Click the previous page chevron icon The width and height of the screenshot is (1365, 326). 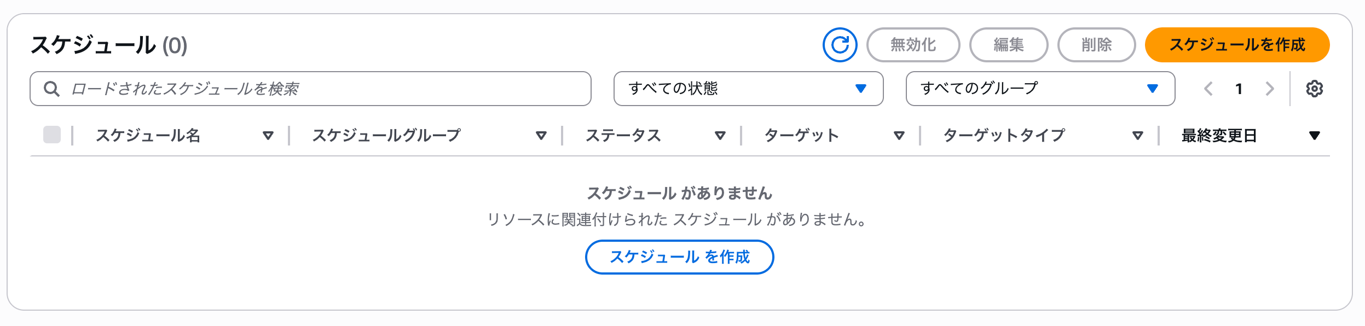[x=1209, y=89]
